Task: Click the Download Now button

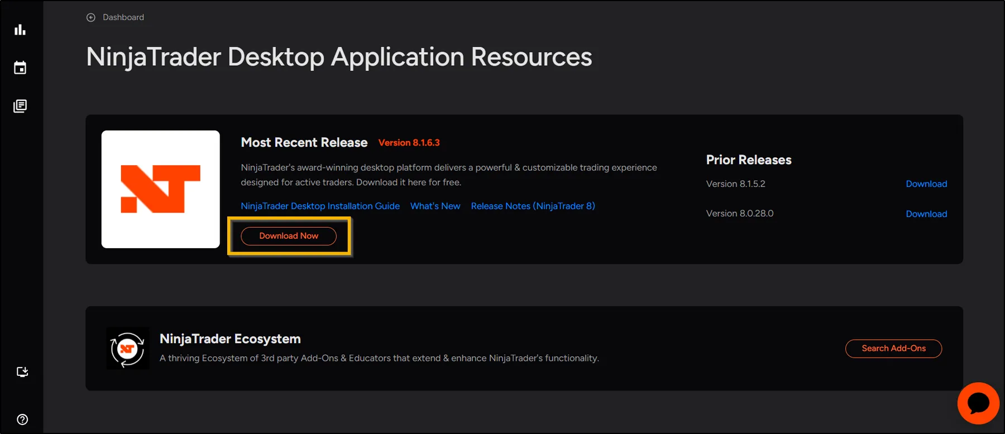Action: tap(289, 236)
